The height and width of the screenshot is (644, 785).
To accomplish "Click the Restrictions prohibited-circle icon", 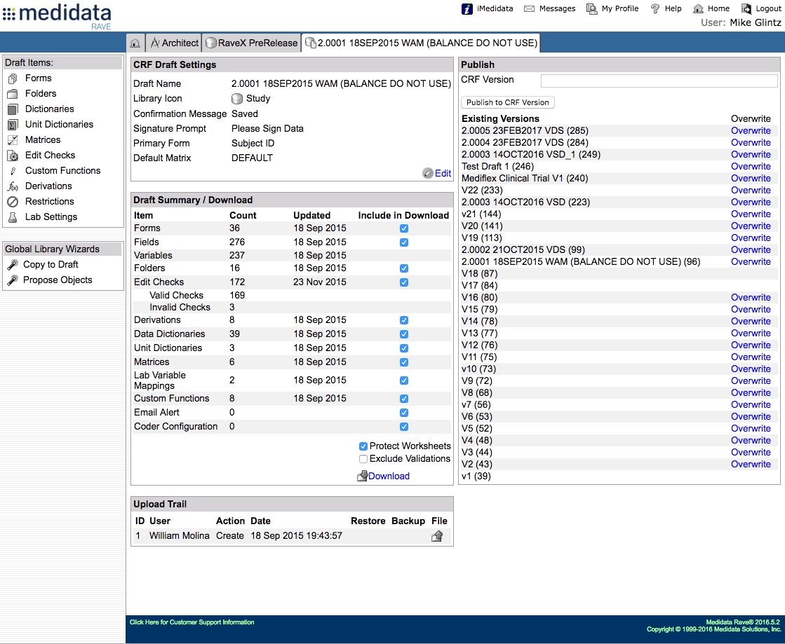I will 13,202.
